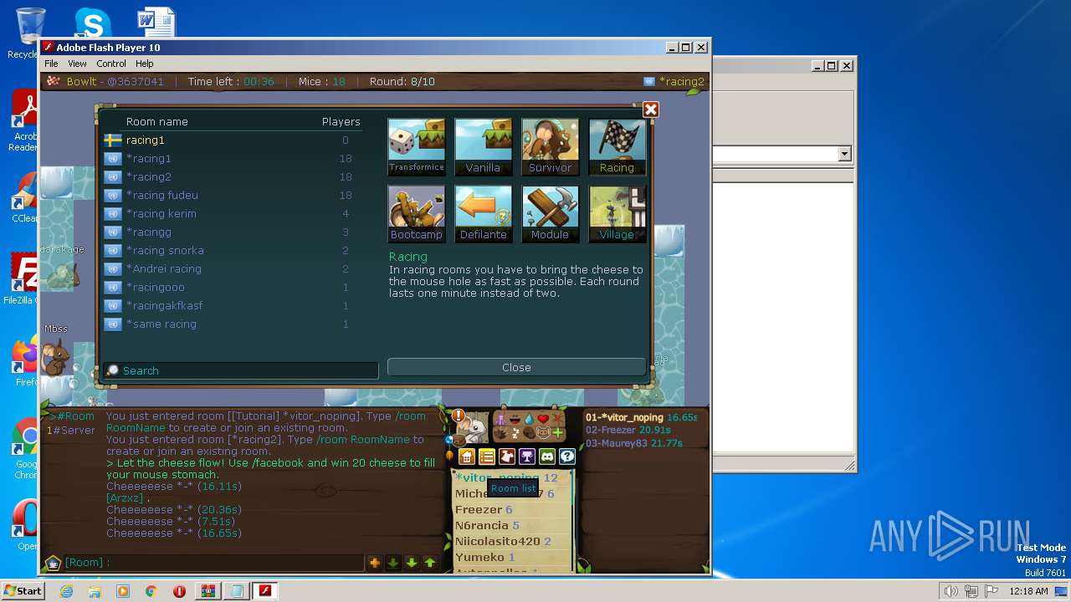Click the dark green down arrow chat button
Viewport: 1071px width, 602px height.
393,563
